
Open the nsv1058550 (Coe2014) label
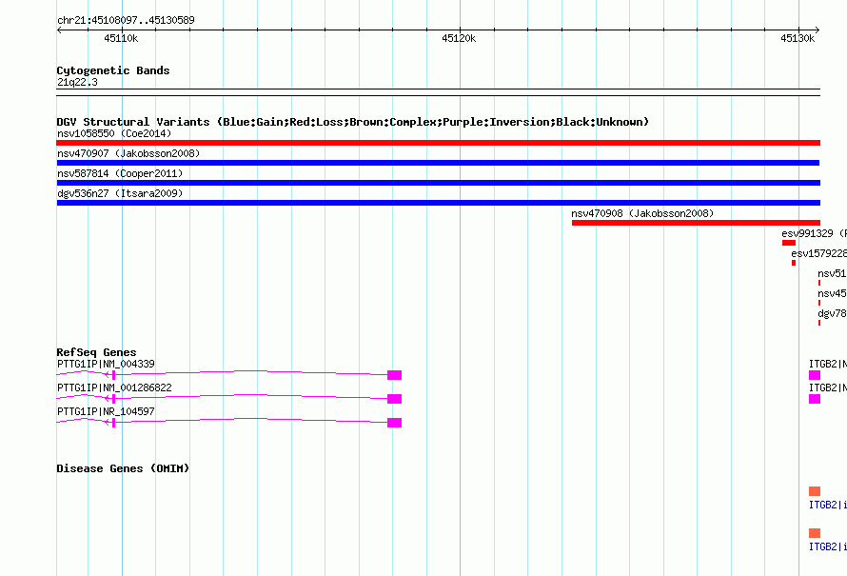114,133
